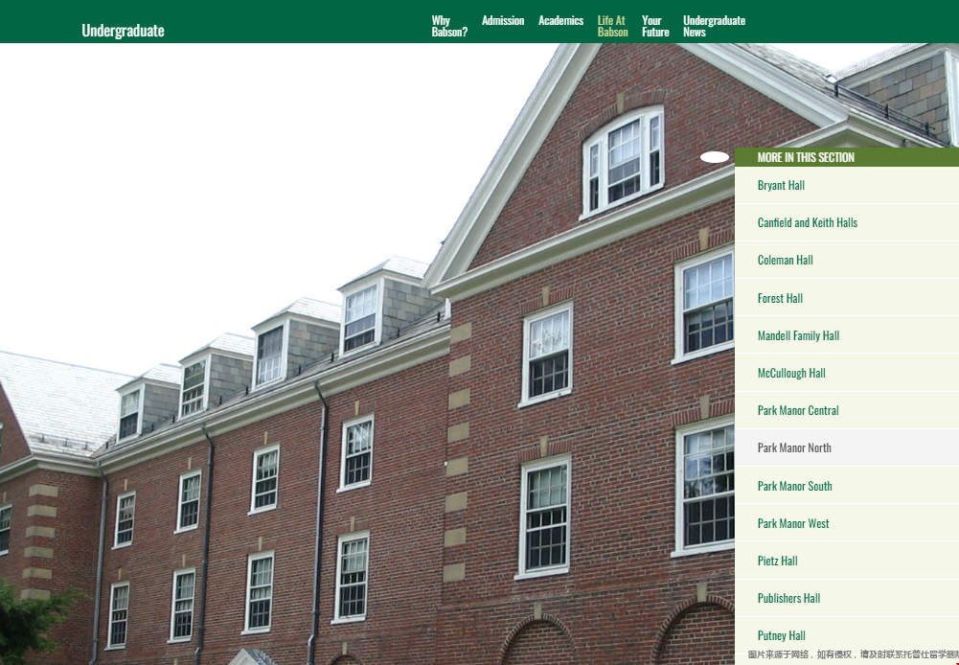Click the Undergraduate site title
This screenshot has height=665, width=959.
click(123, 31)
